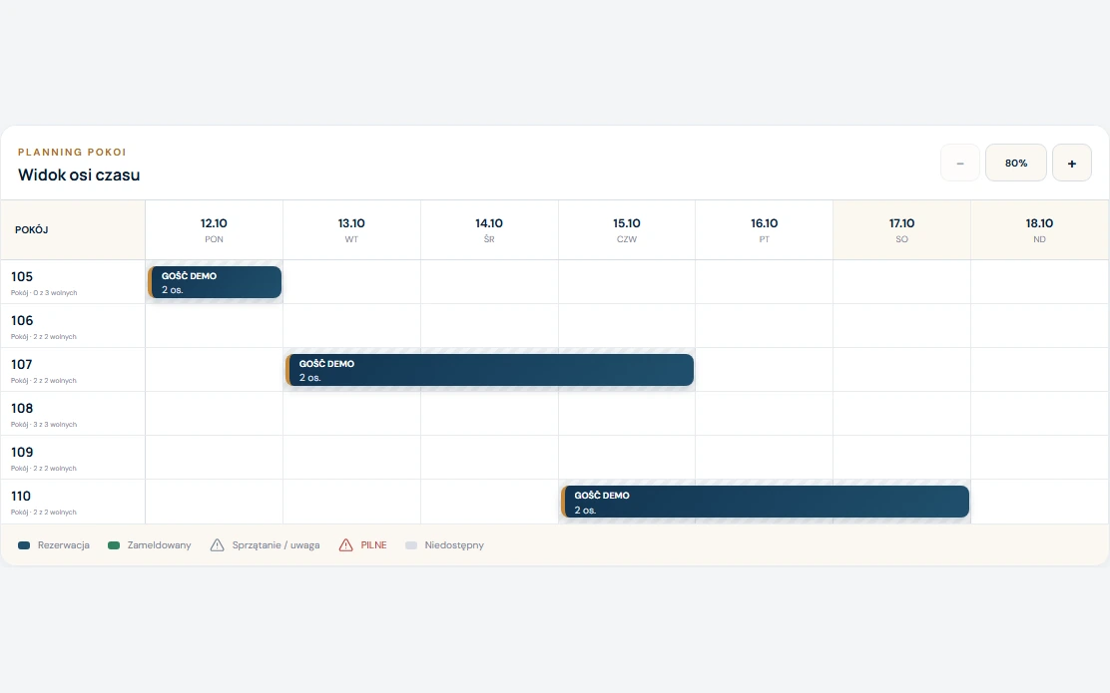Select the 15.10 CZW date header
Viewport: 1110px width, 693px height.
point(627,229)
